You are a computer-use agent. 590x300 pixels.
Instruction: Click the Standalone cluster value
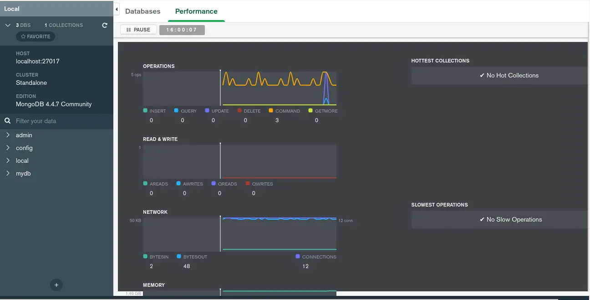[x=31, y=83]
